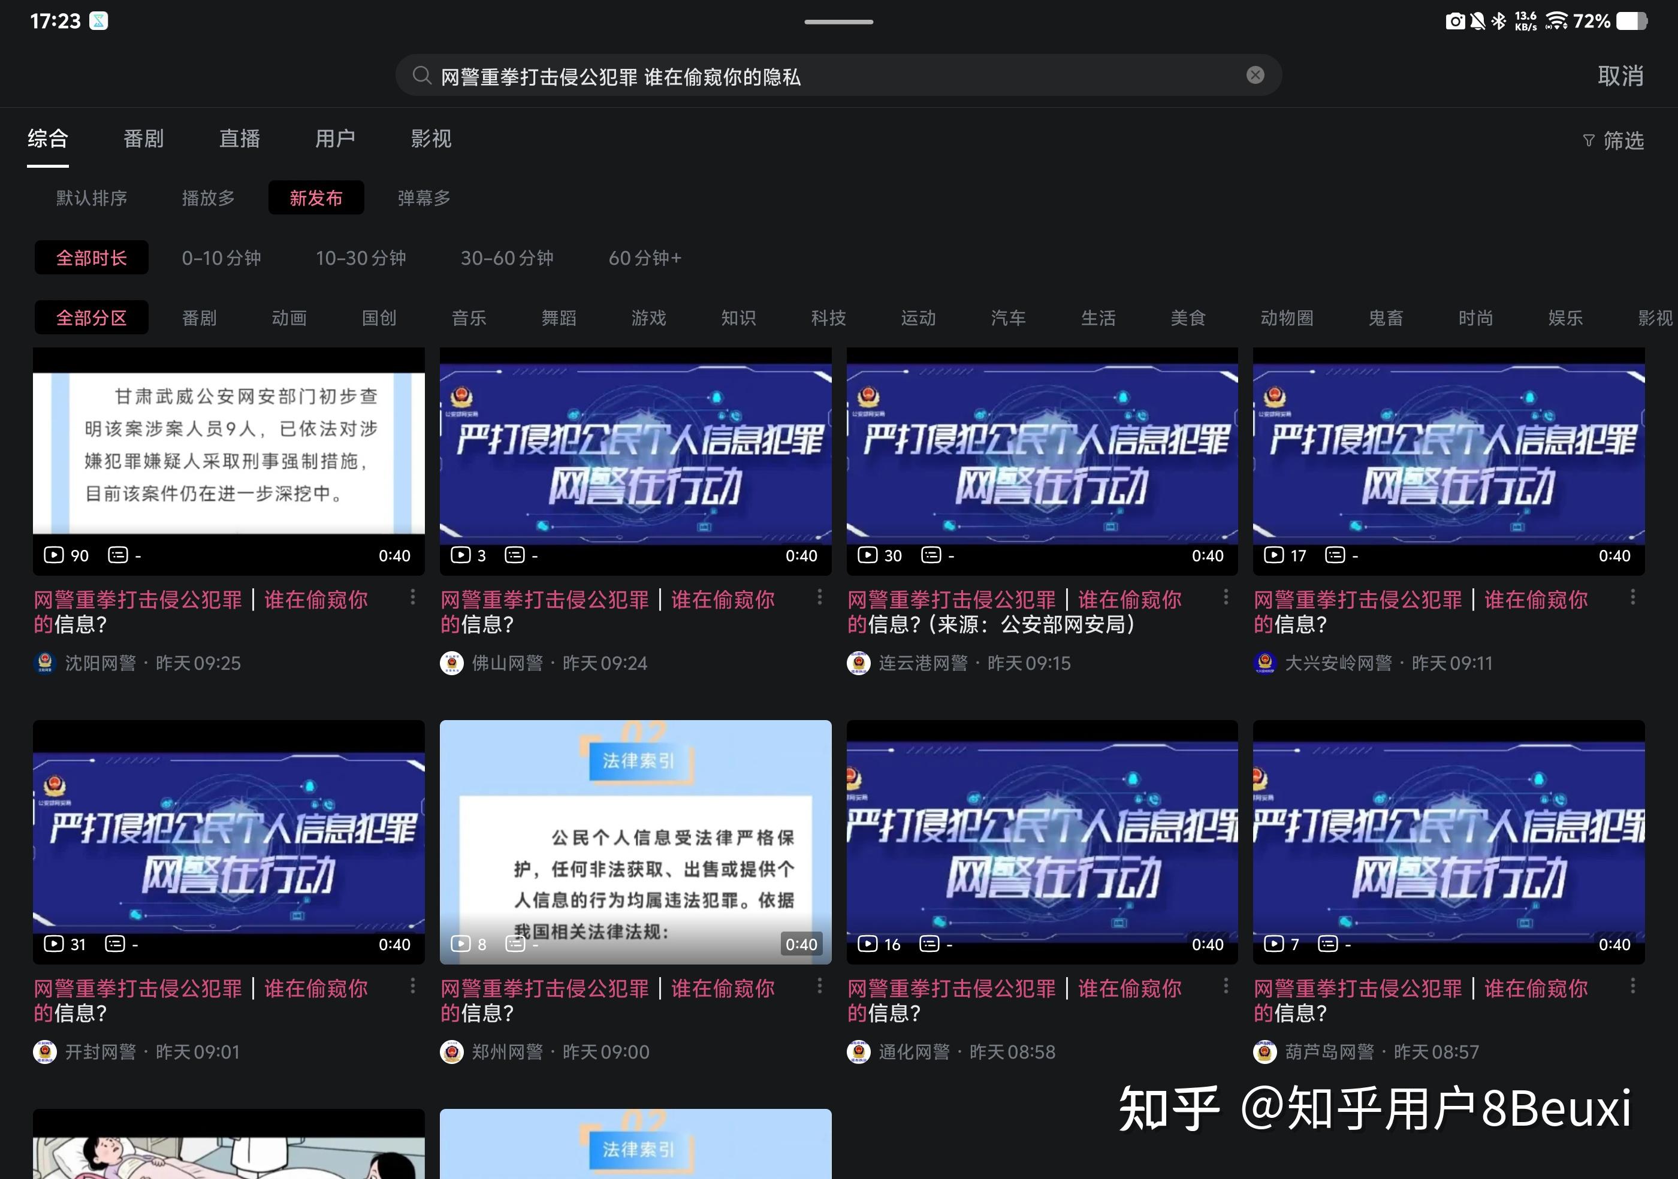Select the 新发布 sort option
The image size is (1678, 1179).
coord(316,198)
